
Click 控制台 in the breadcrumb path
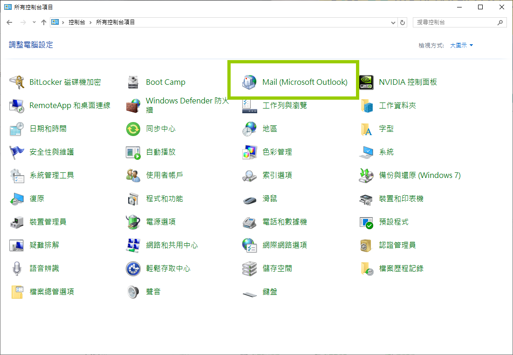pyautogui.click(x=76, y=22)
